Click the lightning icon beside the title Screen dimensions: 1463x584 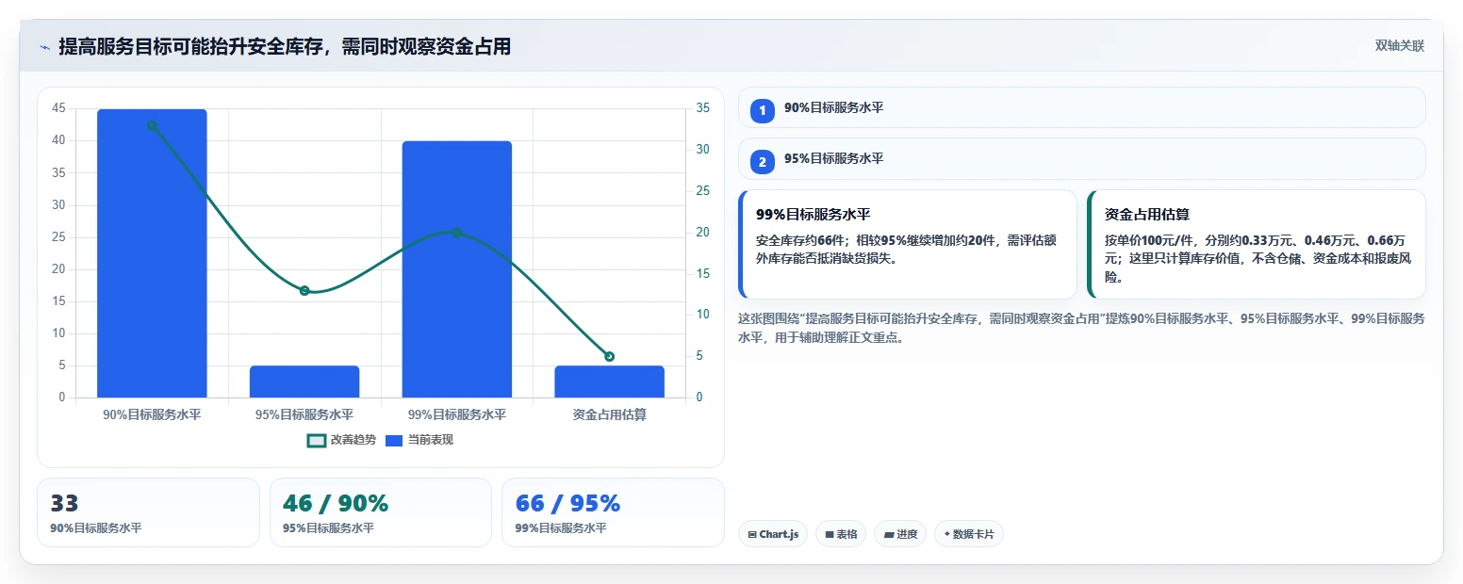[44, 47]
